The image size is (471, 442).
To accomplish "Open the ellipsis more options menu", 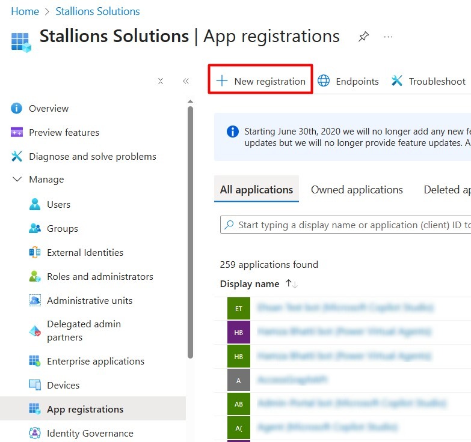I will tap(388, 37).
